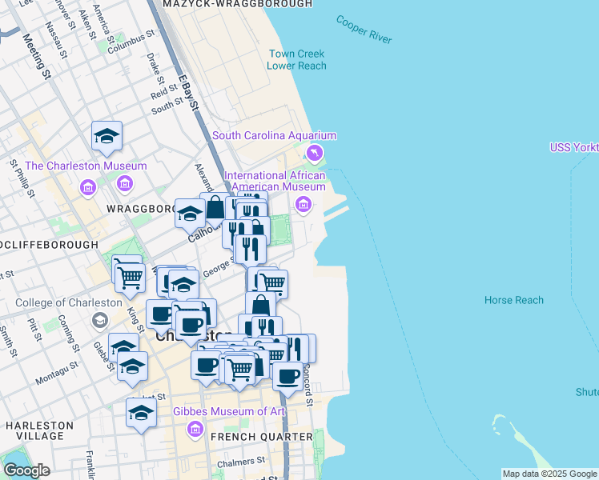Click the Meeting St label
The width and height of the screenshot is (599, 480).
[37, 57]
